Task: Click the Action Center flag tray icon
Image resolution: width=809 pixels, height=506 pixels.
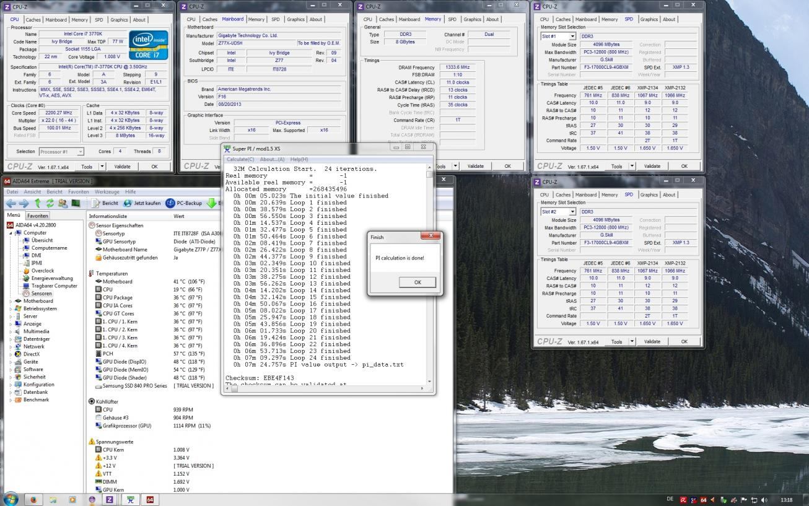Action: (x=744, y=500)
